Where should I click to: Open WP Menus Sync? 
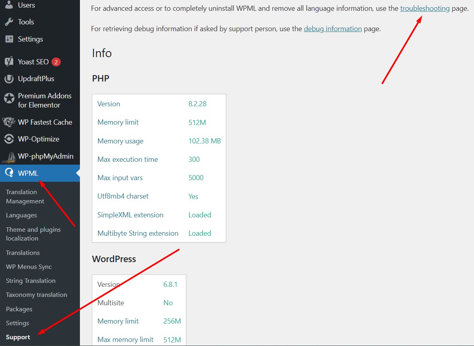[29, 267]
